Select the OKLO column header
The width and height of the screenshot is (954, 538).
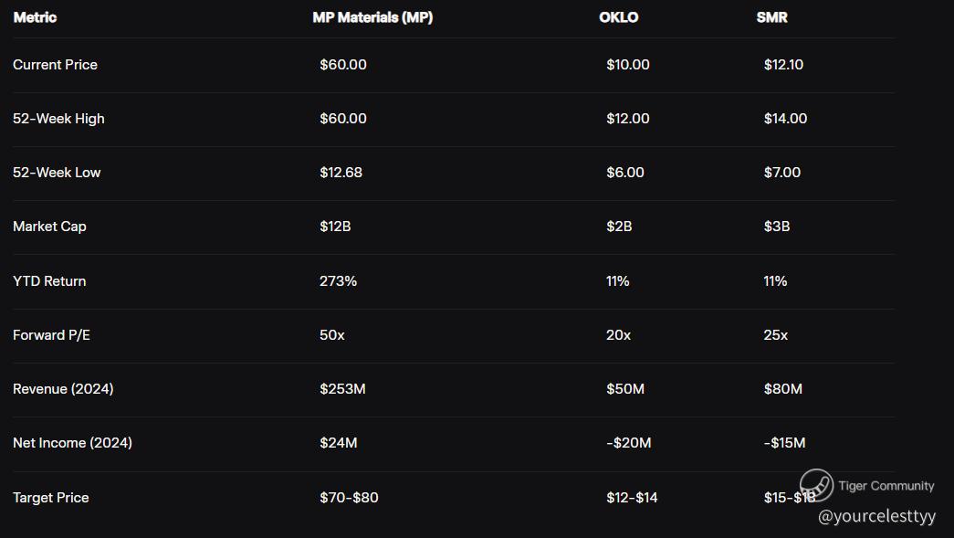point(618,17)
